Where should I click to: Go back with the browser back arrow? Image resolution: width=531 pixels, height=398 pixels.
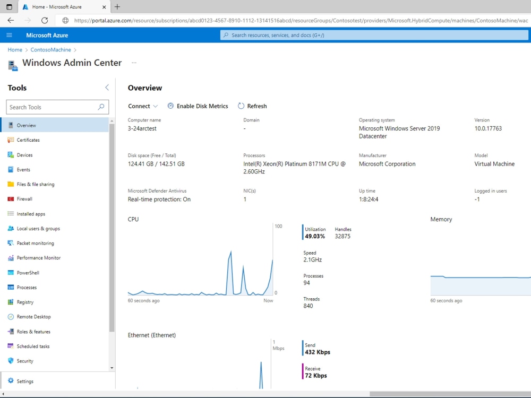tap(11, 20)
